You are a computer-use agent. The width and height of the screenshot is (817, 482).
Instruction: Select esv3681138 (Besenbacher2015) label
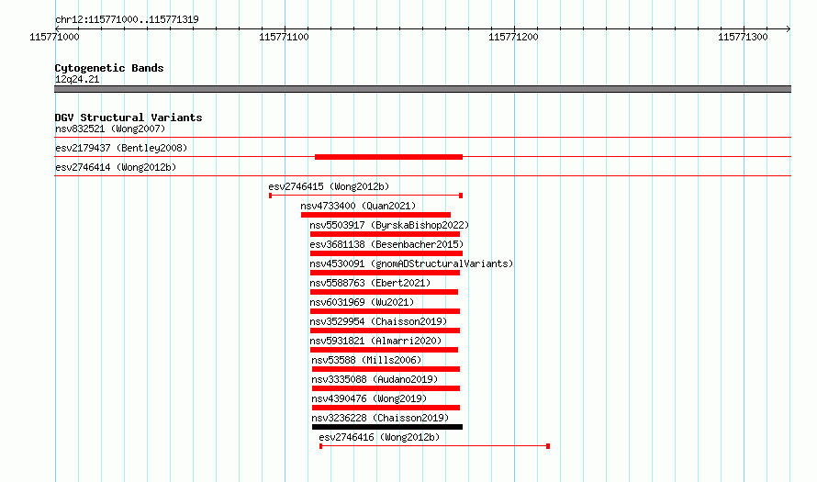[386, 244]
